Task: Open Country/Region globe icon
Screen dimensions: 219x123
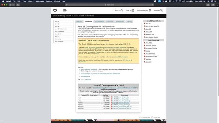Action: pyautogui.click(x=150, y=10)
